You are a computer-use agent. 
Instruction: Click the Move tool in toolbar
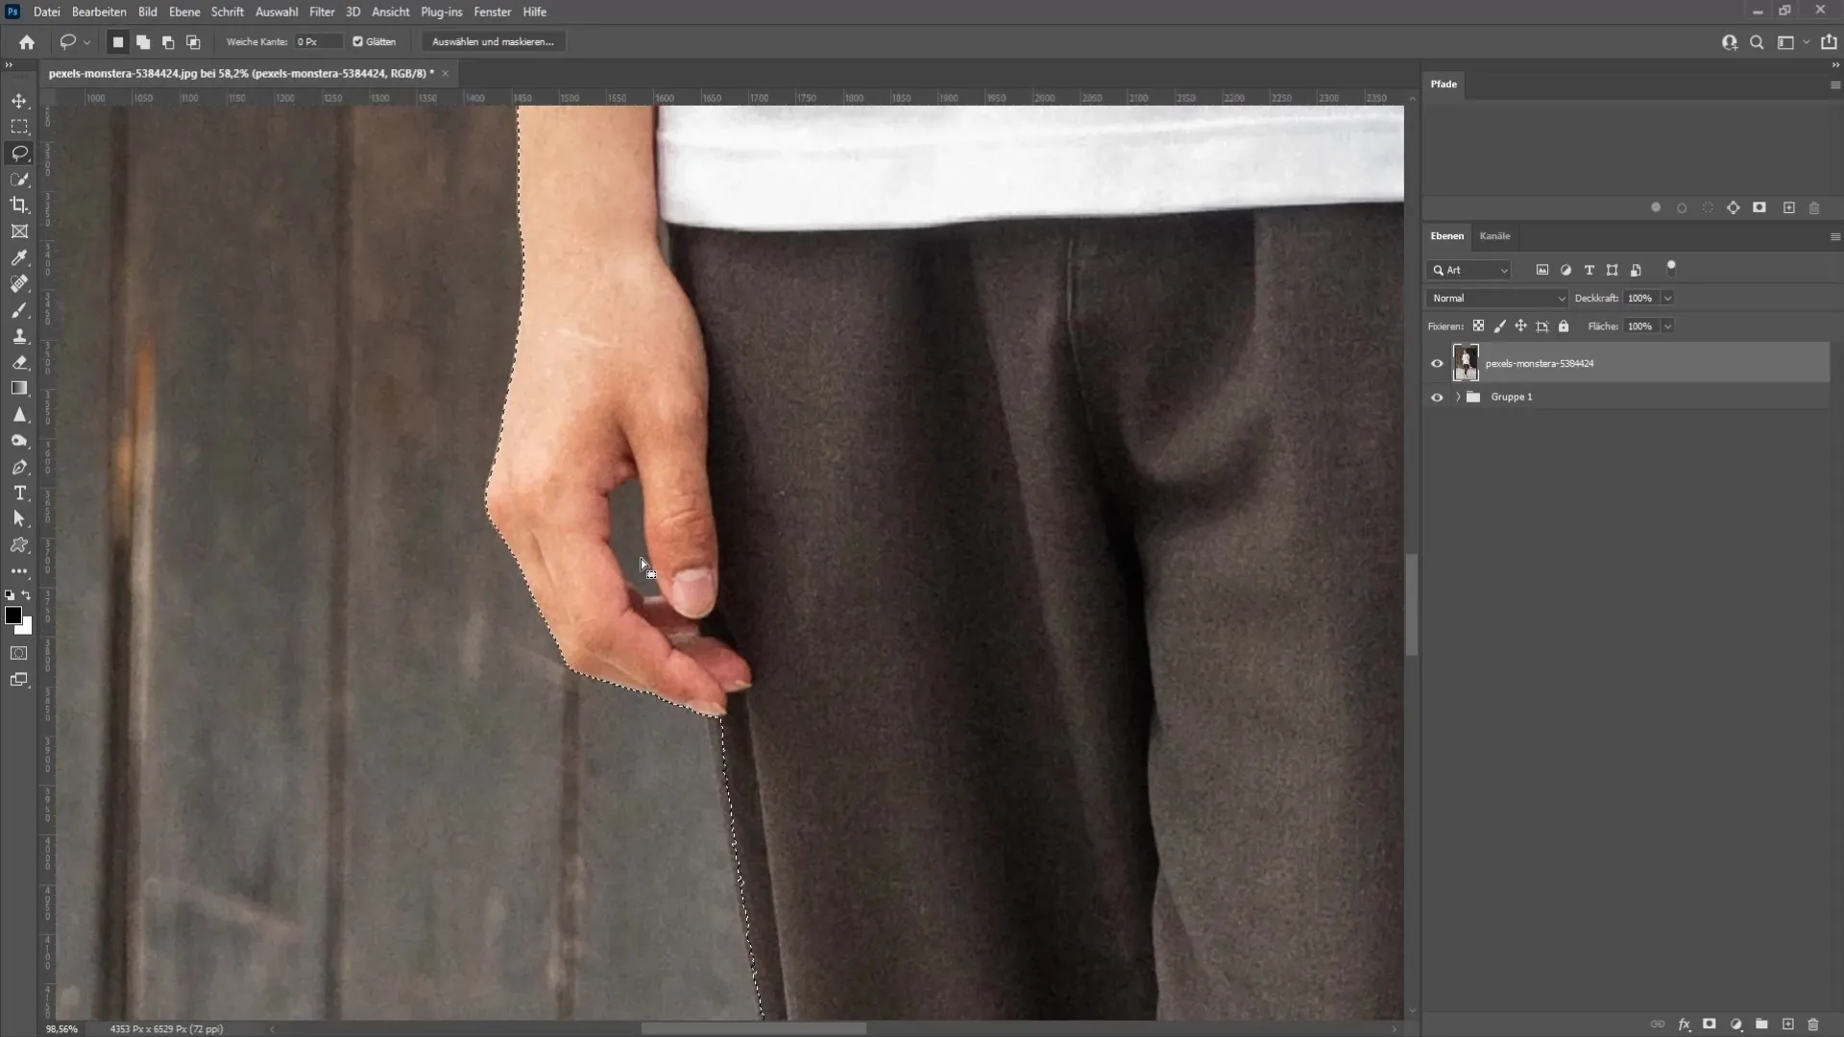tap(19, 100)
